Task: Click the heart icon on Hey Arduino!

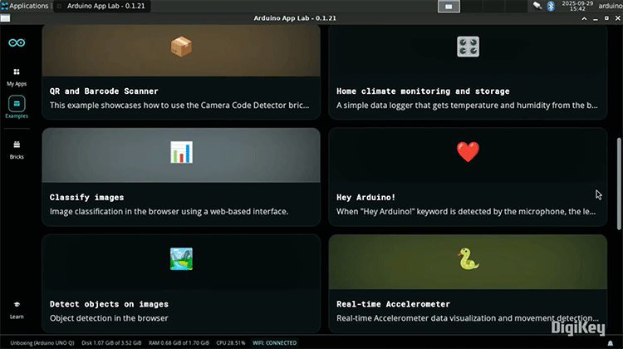Action: coord(468,152)
